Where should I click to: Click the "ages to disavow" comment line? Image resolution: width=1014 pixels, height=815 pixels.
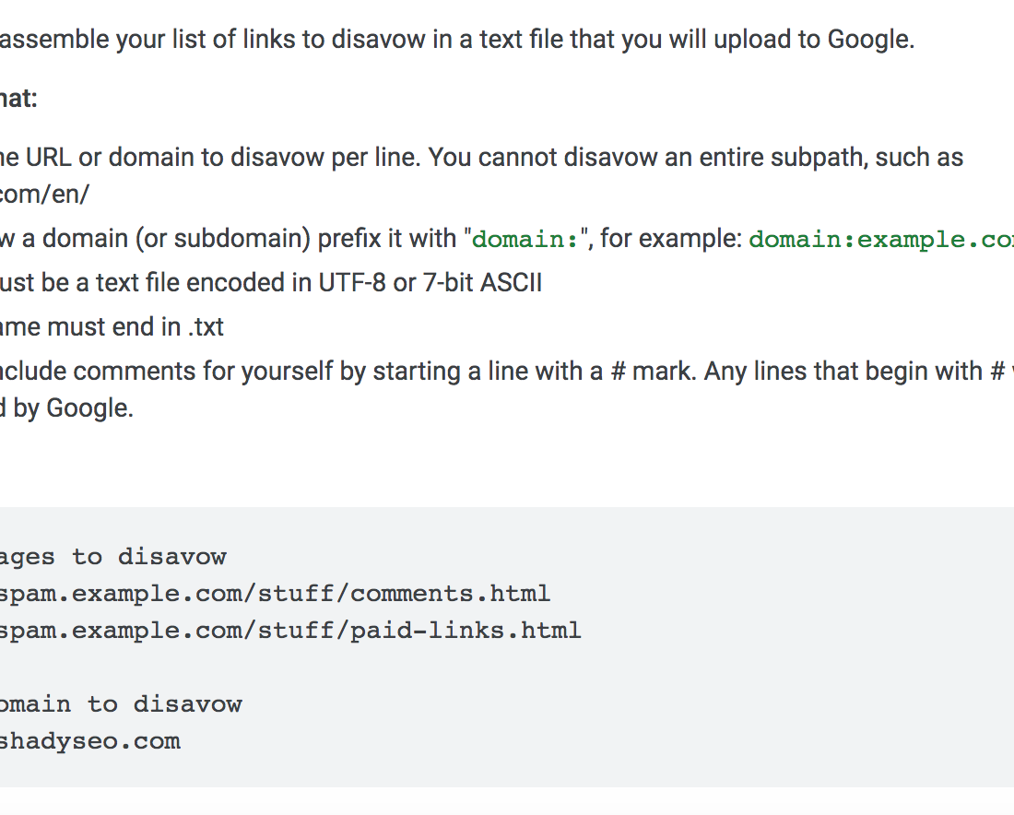(x=113, y=557)
